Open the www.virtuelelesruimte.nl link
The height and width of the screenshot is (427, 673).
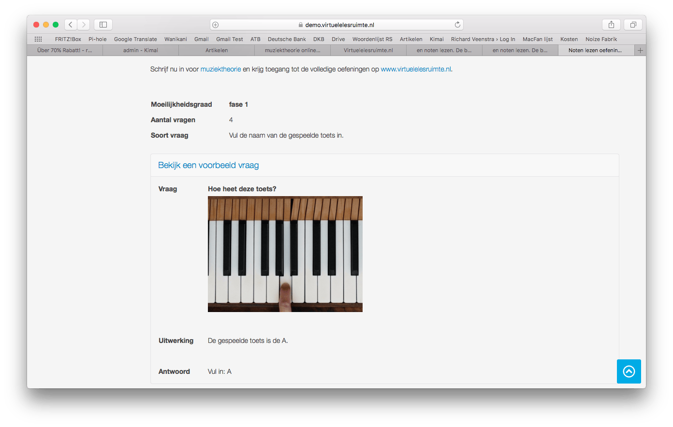(416, 69)
